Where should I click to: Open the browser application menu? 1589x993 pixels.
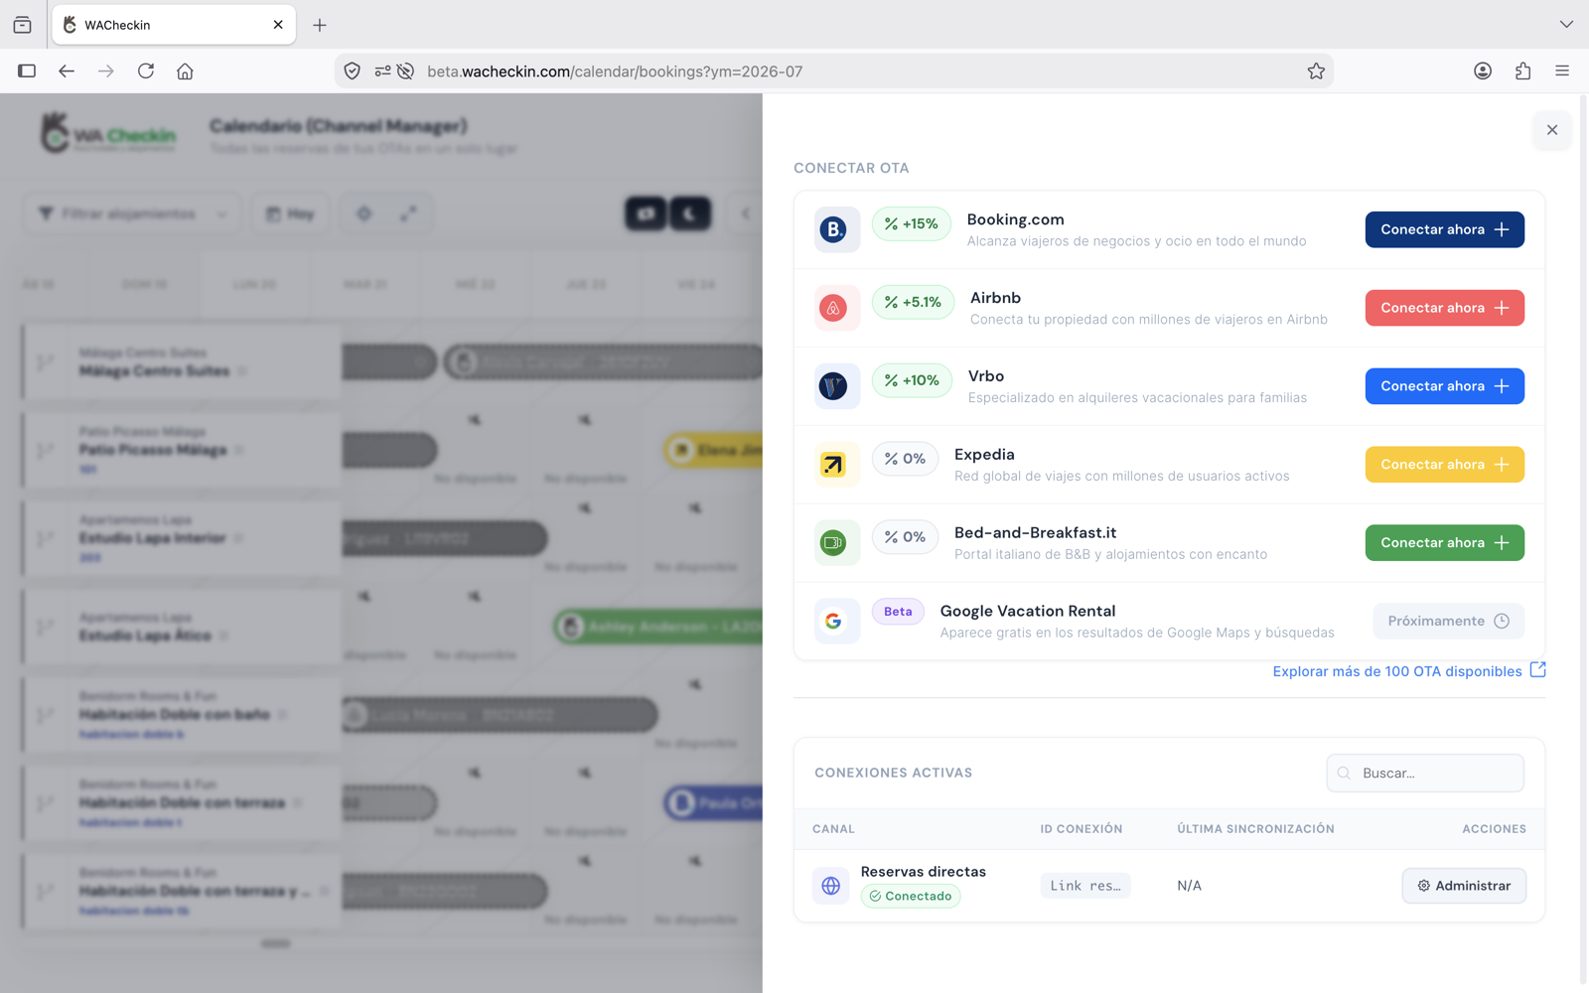[x=1562, y=71]
